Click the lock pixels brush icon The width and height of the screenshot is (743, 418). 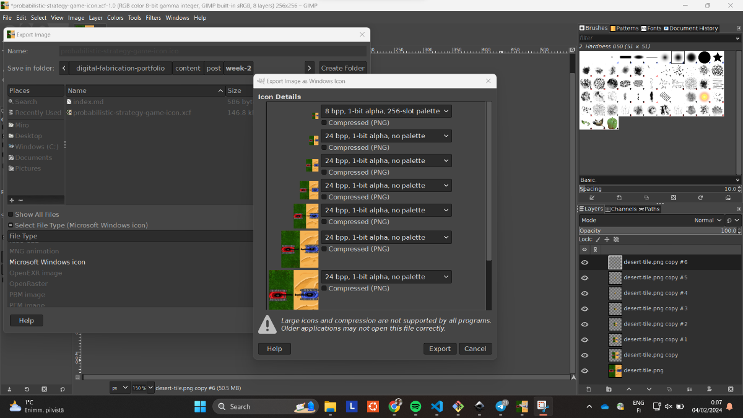pos(598,240)
